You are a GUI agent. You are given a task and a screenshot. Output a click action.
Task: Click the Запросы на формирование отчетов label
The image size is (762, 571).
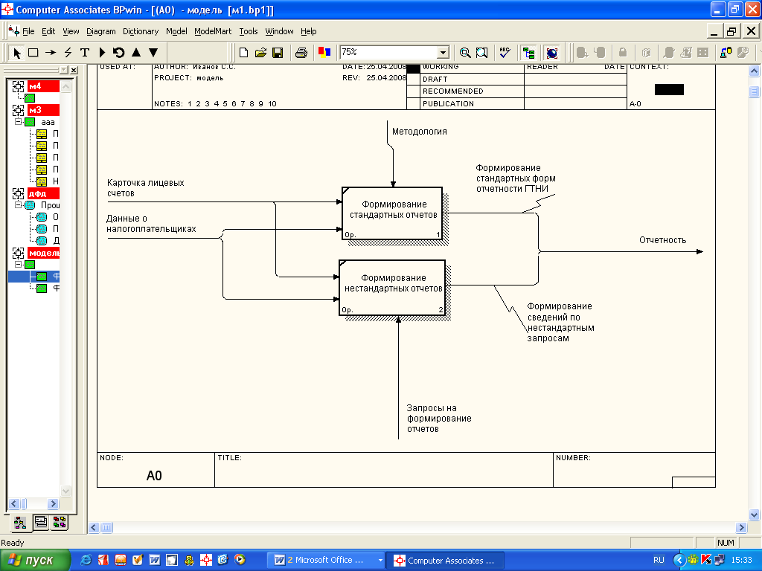pyautogui.click(x=439, y=419)
